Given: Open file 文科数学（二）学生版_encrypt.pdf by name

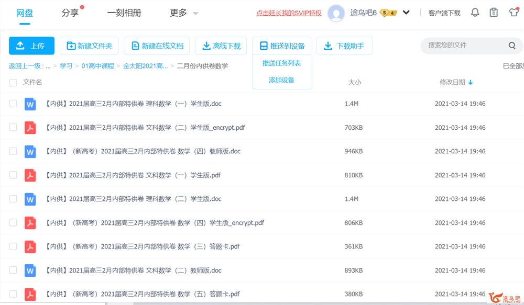Looking at the screenshot, I should click(145, 128).
